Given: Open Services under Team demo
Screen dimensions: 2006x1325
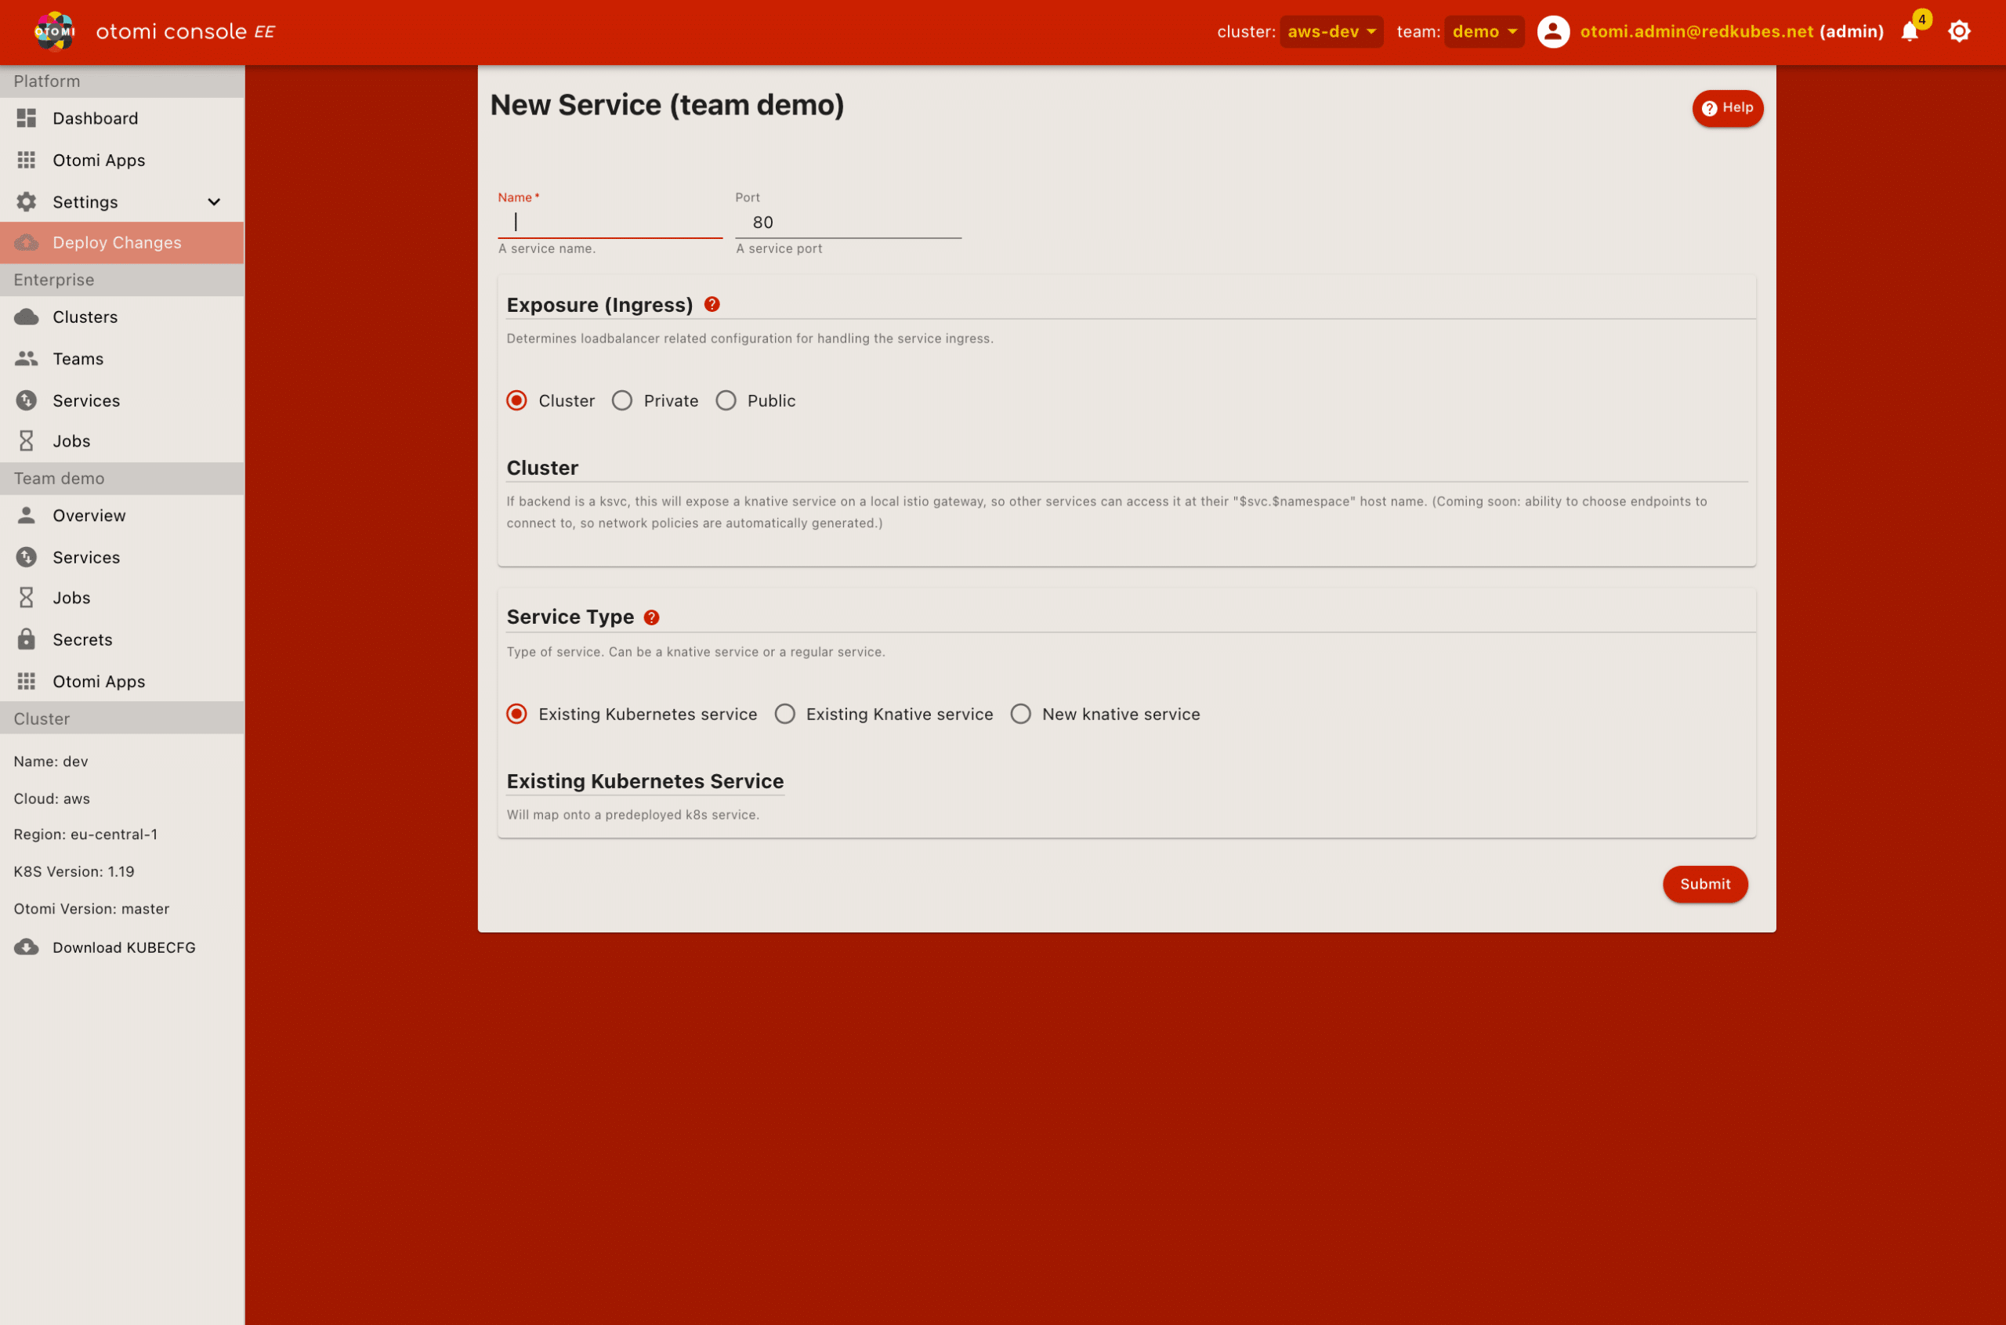Looking at the screenshot, I should coord(86,557).
